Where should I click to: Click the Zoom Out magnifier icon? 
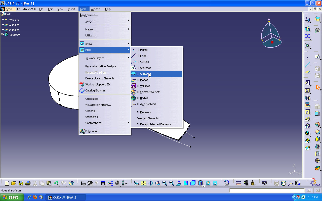[172, 183]
